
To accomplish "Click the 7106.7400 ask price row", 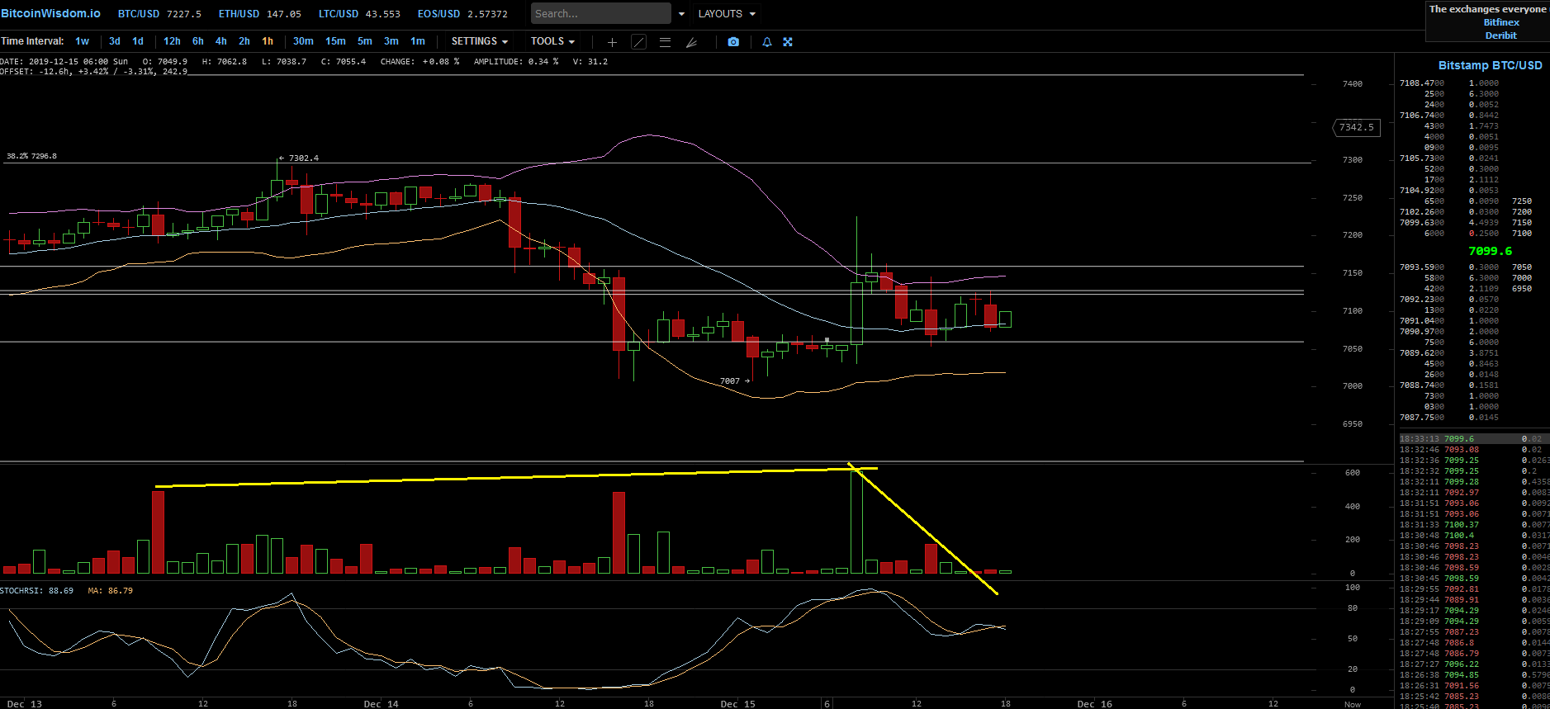I will 1449,116.
